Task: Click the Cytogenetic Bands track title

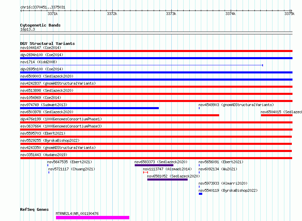Action: (40, 25)
